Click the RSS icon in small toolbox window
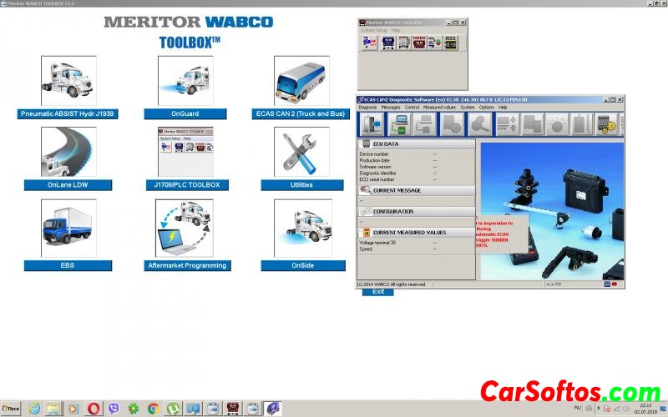This screenshot has height=417, width=668. point(450,43)
